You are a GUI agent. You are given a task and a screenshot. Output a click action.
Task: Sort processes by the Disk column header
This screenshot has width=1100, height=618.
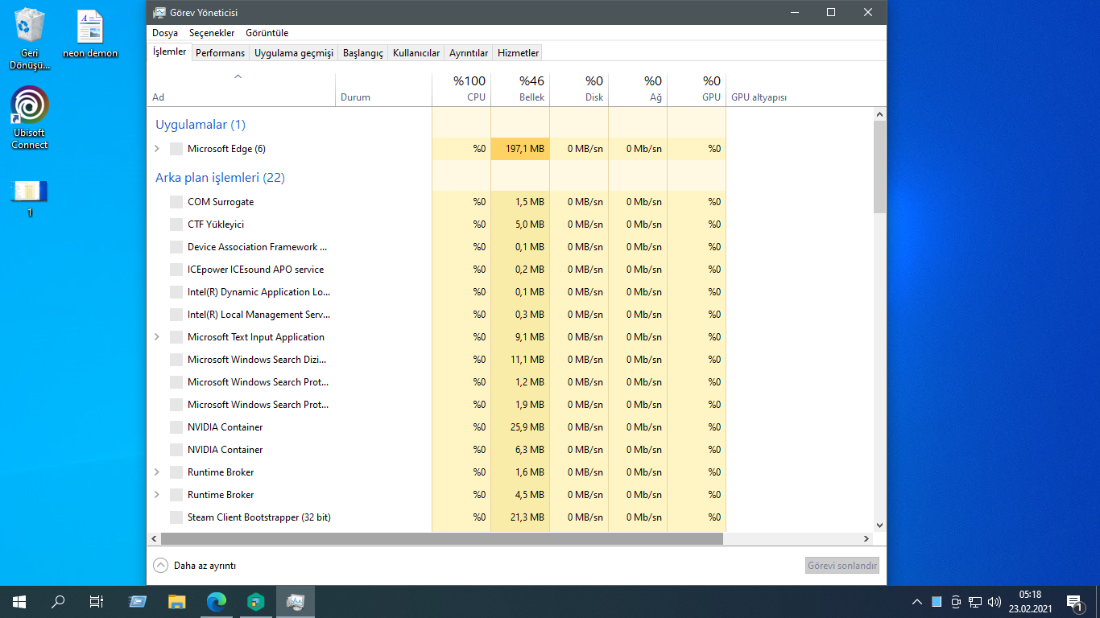point(579,89)
